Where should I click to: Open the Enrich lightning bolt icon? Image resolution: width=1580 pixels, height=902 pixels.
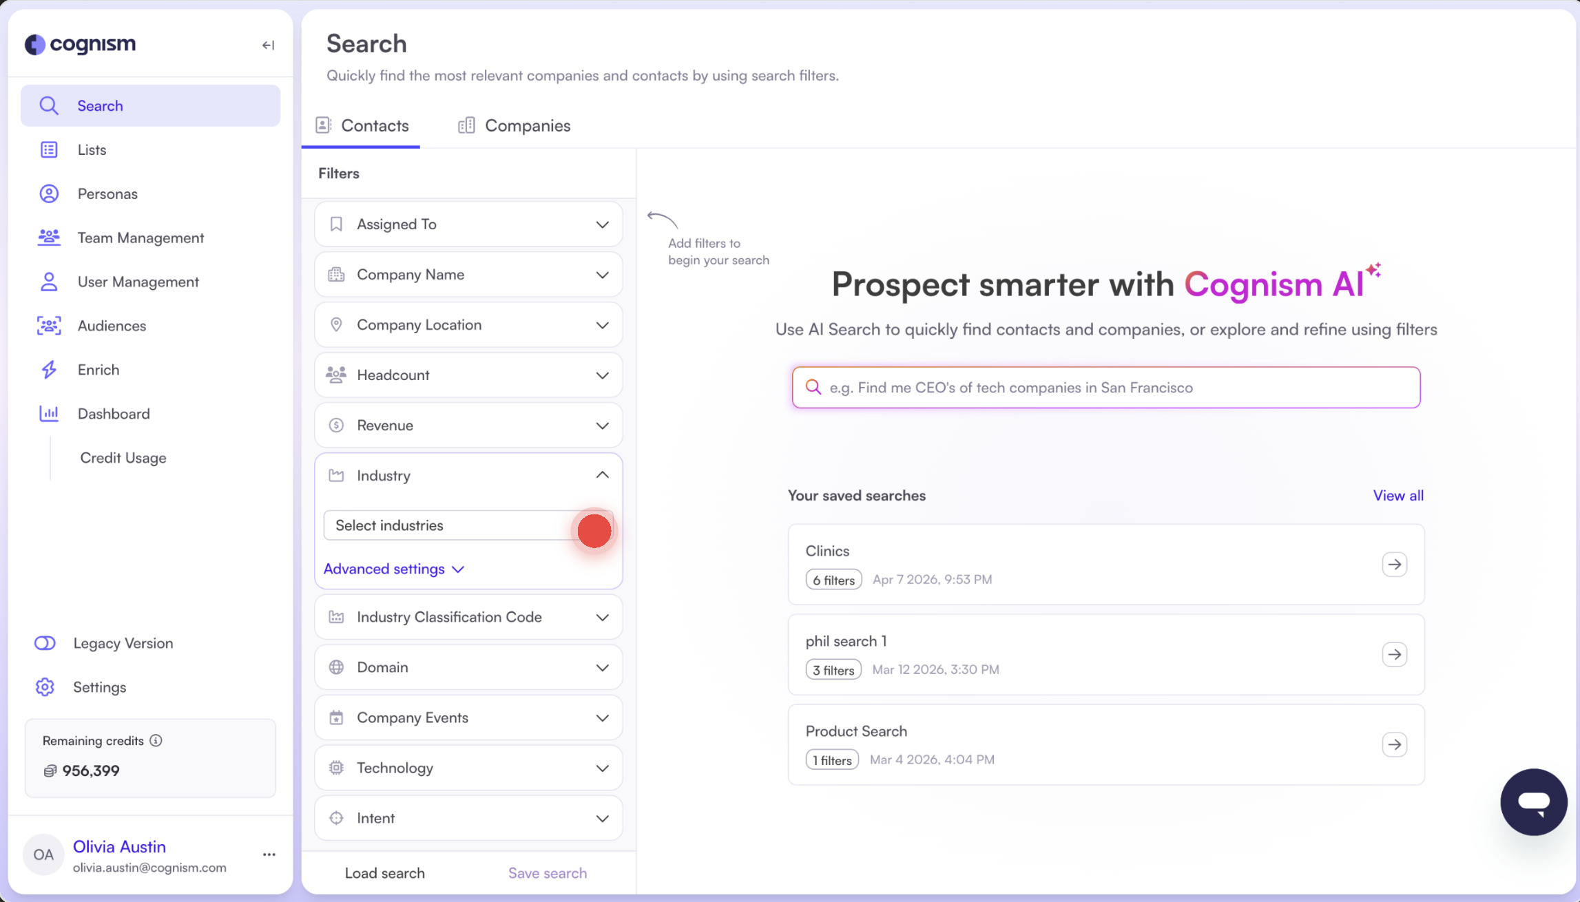(x=49, y=370)
